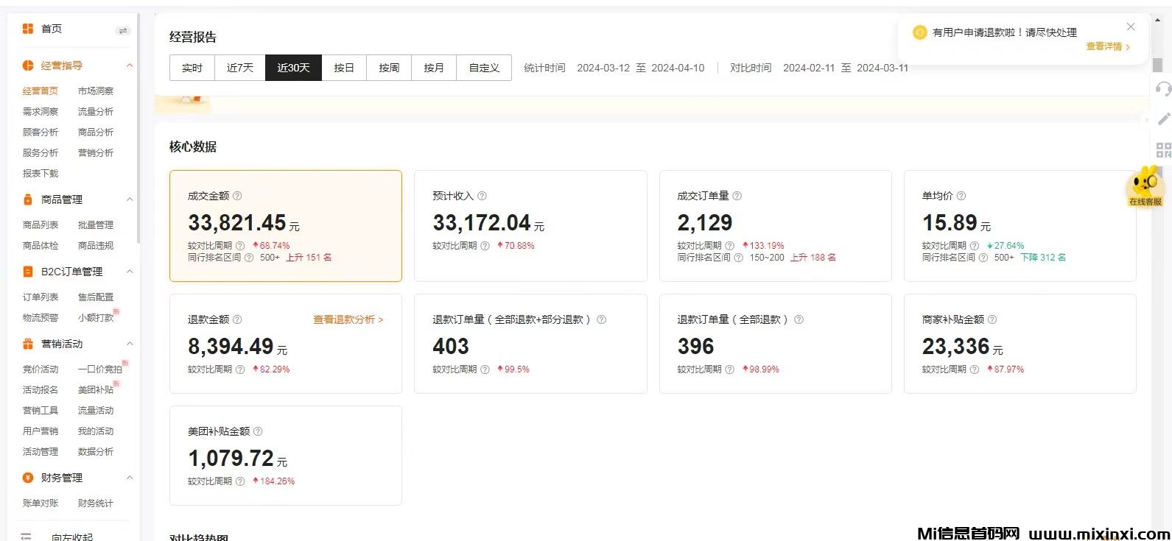Open 订单列表 in the sidebar
The width and height of the screenshot is (1172, 541).
point(41,297)
